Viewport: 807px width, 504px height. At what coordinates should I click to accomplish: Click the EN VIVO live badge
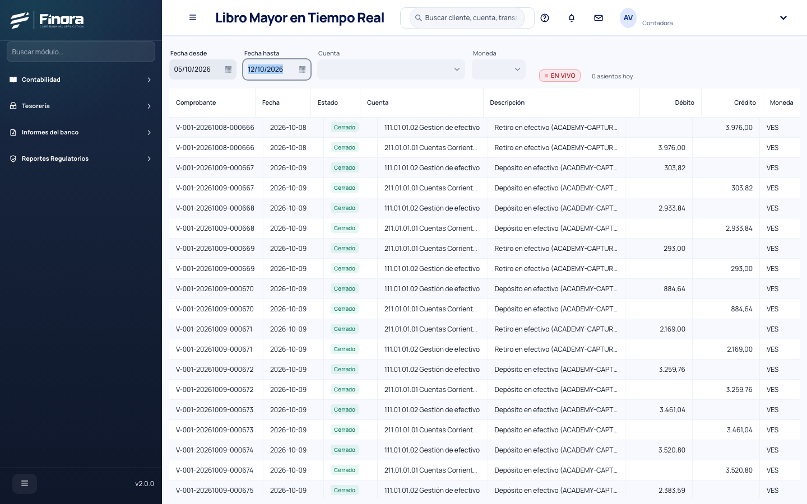coord(560,76)
